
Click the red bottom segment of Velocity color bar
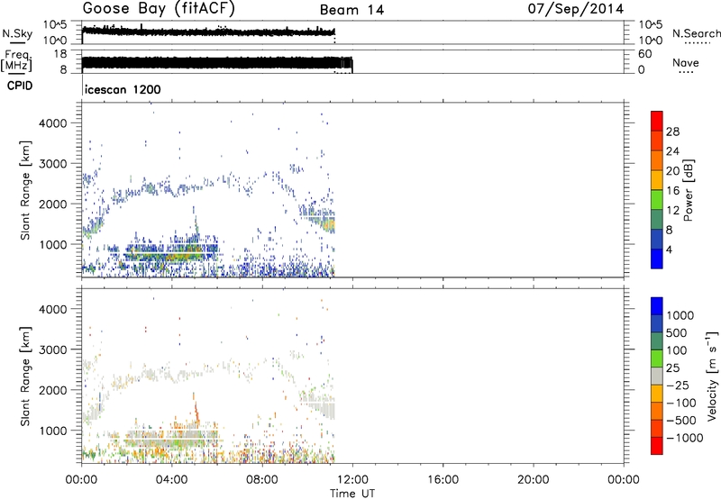point(657,446)
